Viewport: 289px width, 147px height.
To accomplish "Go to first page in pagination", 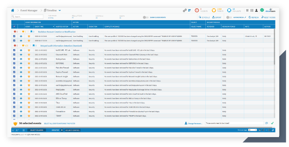I will (260, 130).
